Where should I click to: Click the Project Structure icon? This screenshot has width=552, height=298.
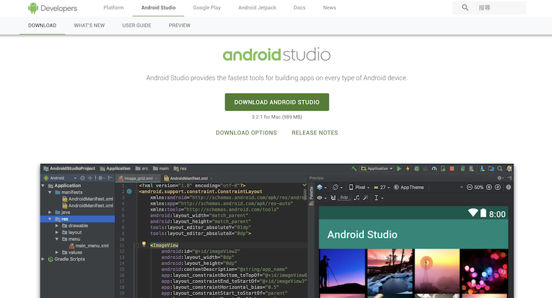(x=491, y=169)
